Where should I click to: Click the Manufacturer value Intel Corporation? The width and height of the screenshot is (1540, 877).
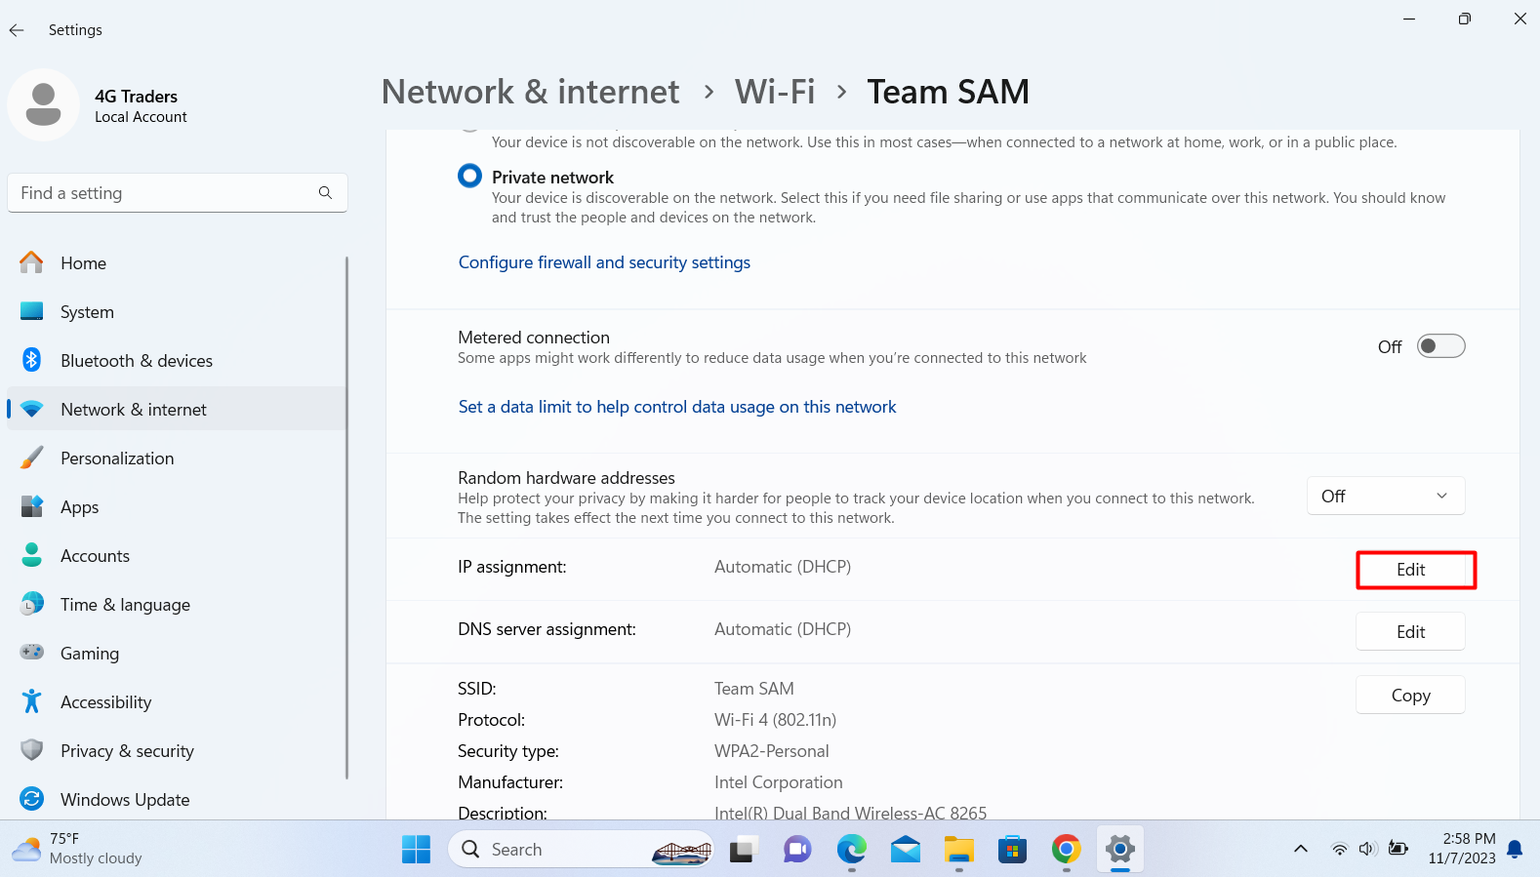[x=778, y=782]
